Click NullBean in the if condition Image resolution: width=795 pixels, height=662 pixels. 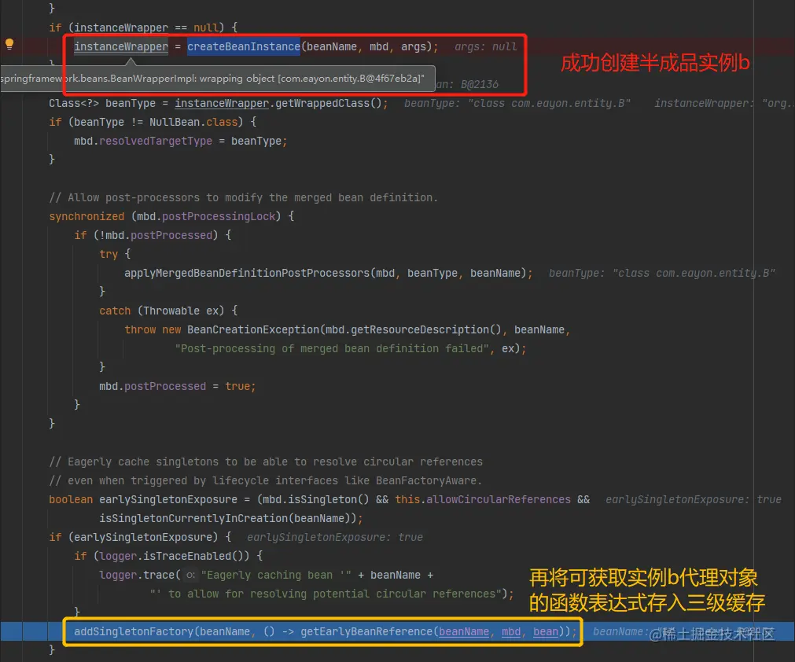point(174,122)
